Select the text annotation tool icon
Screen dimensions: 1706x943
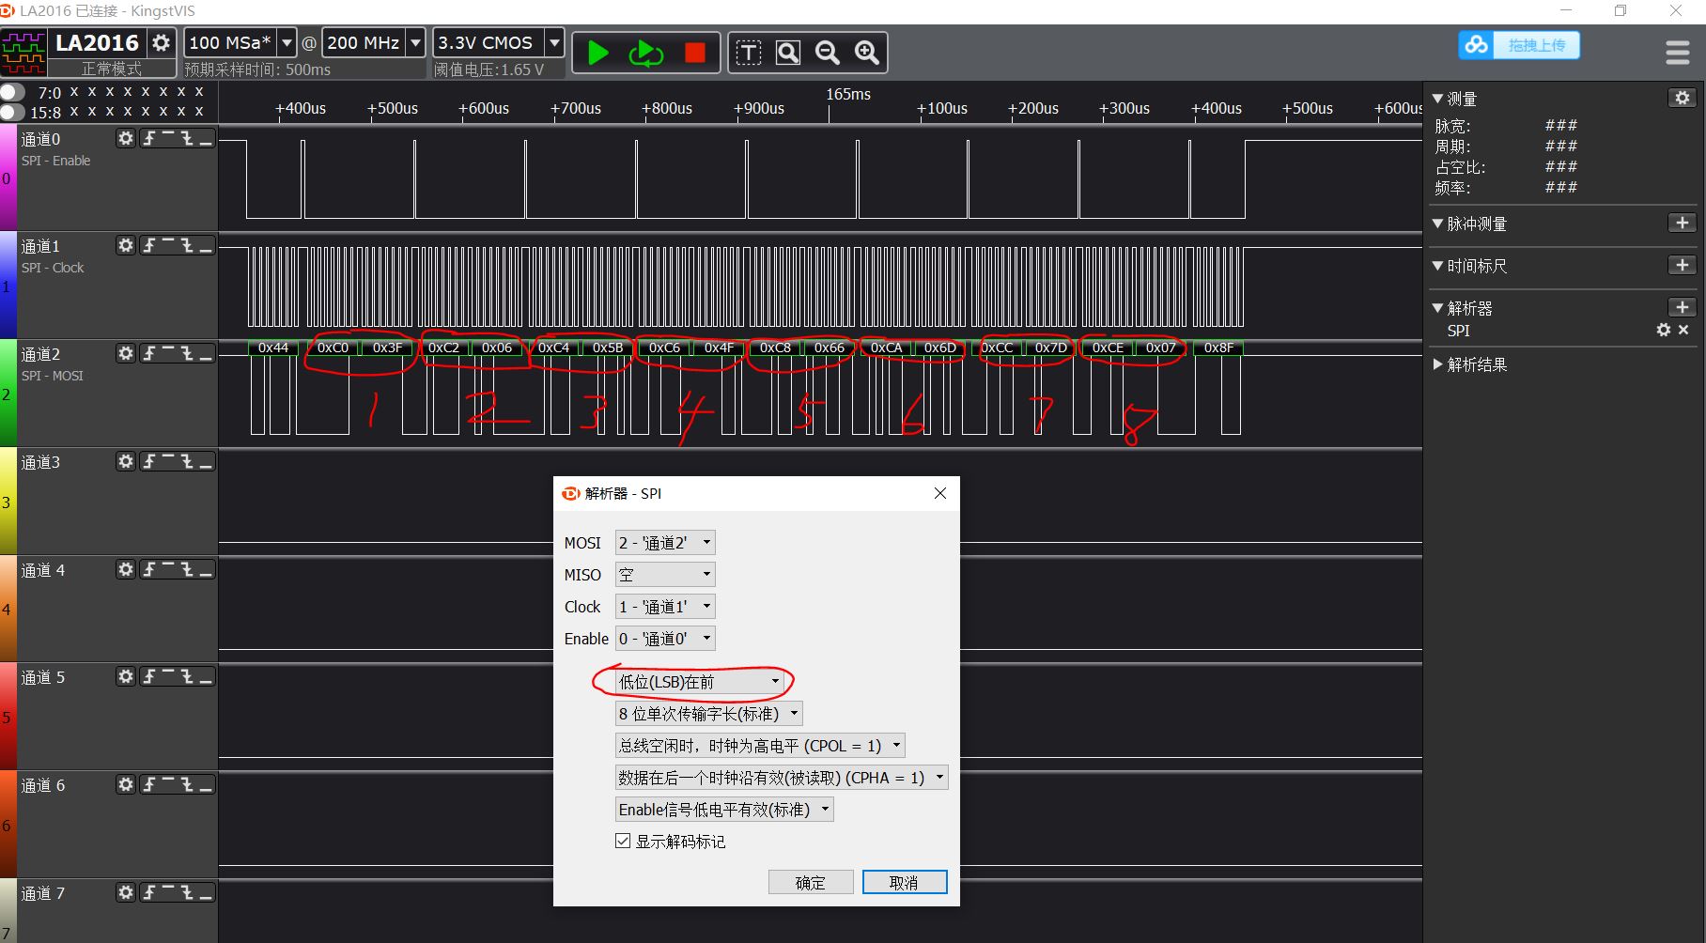click(x=749, y=54)
